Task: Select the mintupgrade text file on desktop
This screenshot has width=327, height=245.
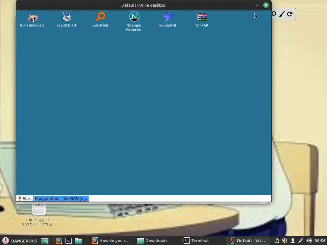Action: (39, 215)
